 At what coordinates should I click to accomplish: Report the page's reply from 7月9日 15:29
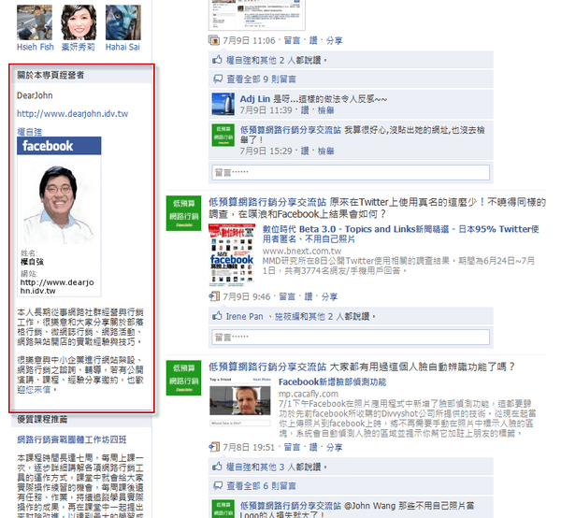pos(325,151)
